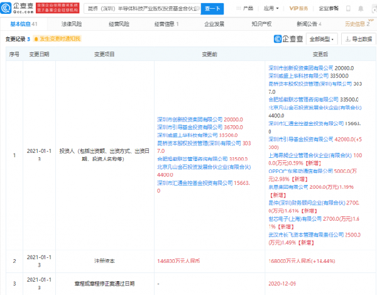The width and height of the screenshot is (377, 295).
Task: Select the 章程或章程修正案通过日期 cell
Action: [104, 284]
